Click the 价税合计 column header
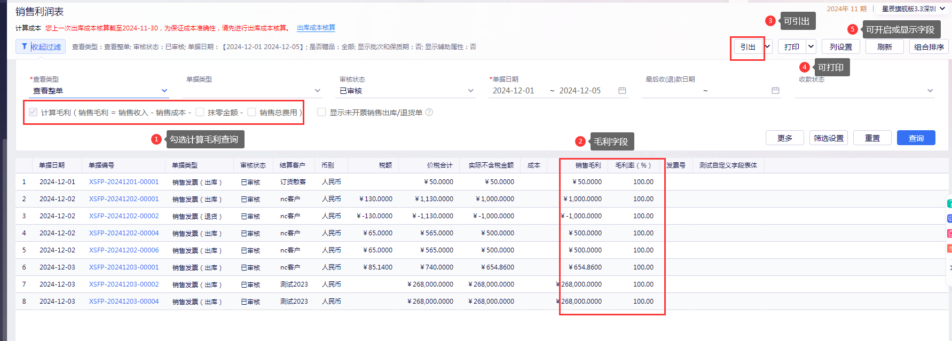952x341 pixels. pyautogui.click(x=429, y=165)
